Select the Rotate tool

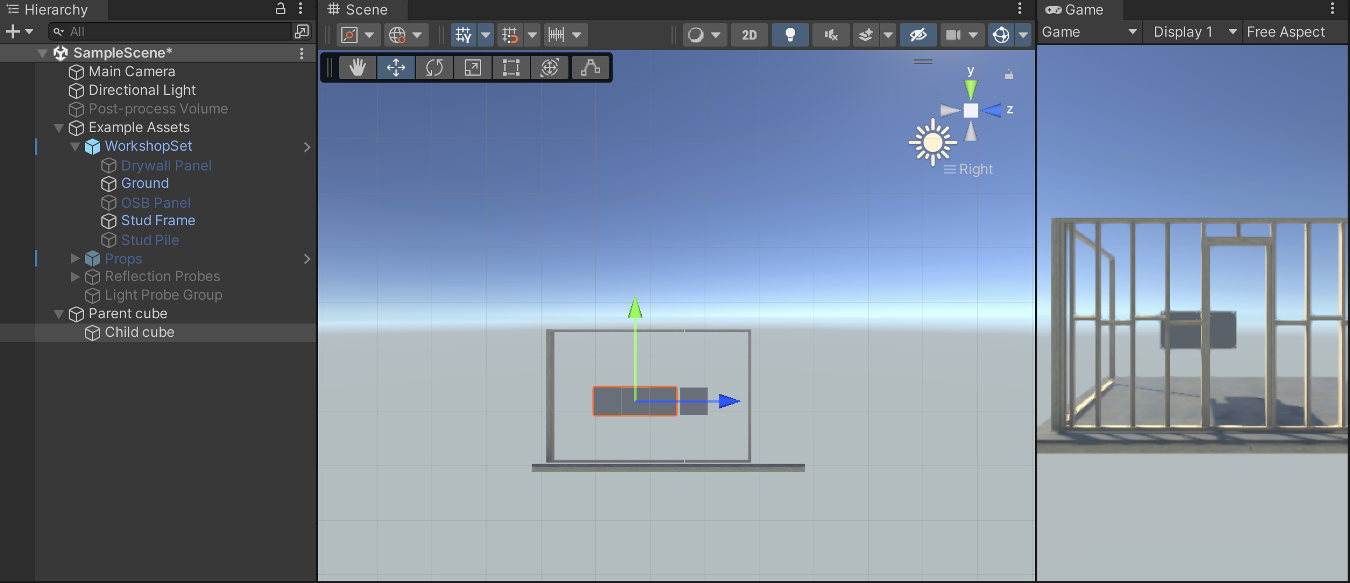click(434, 67)
